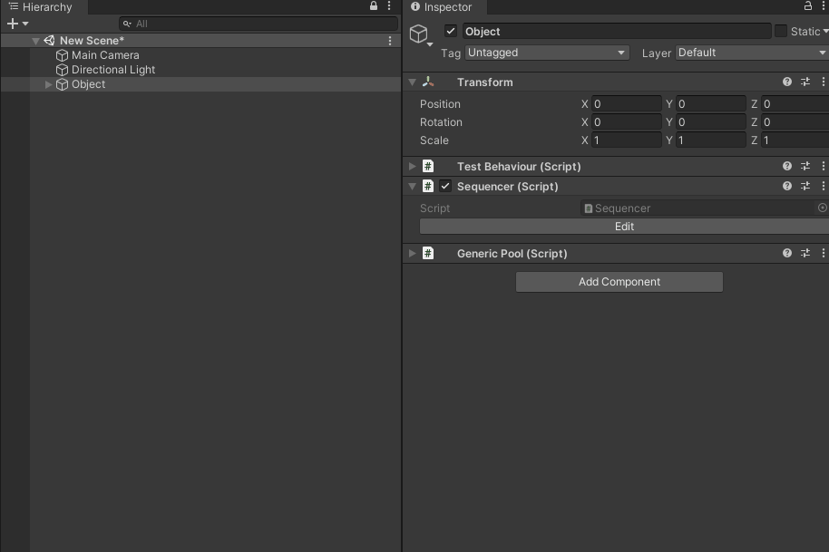Open the GameObject icon picker cube
The image size is (829, 552).
[x=421, y=34]
